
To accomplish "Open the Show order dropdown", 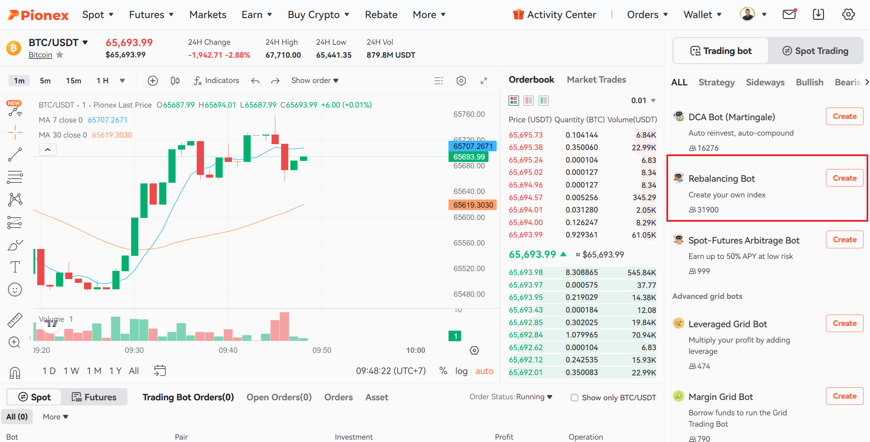I will [x=315, y=81].
